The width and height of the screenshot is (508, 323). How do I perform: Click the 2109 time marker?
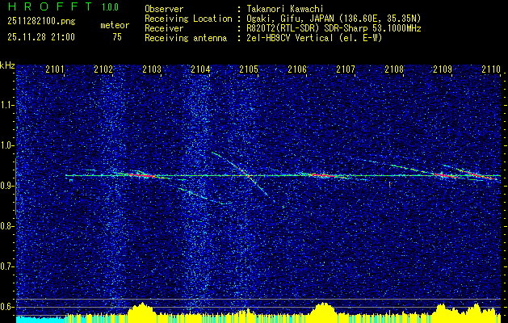pos(443,69)
